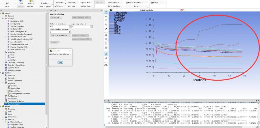
Task: Click the Check mesh icon in ribbon
Action: 21,1
